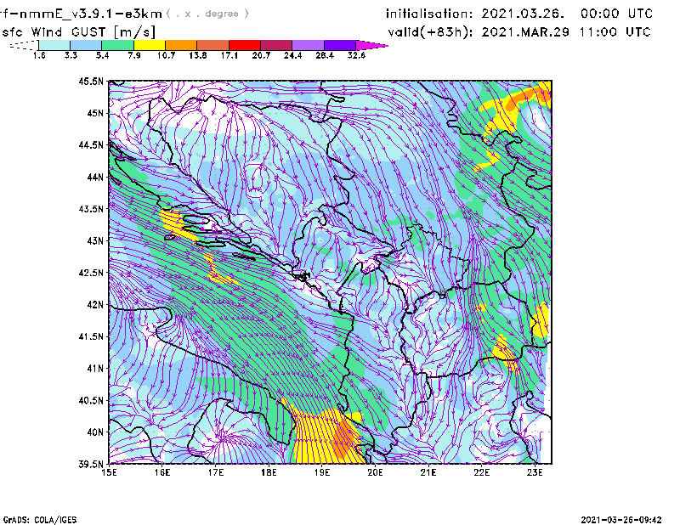Click the 44.5N latitude label

(x=92, y=144)
